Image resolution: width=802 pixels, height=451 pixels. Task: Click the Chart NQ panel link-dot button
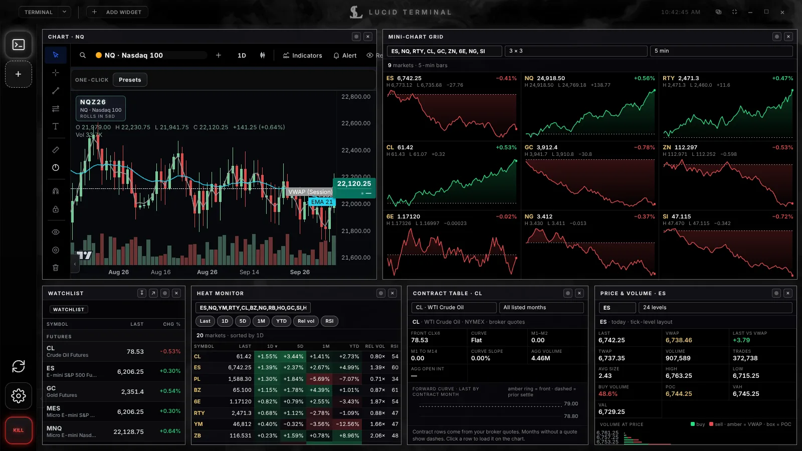tap(356, 37)
